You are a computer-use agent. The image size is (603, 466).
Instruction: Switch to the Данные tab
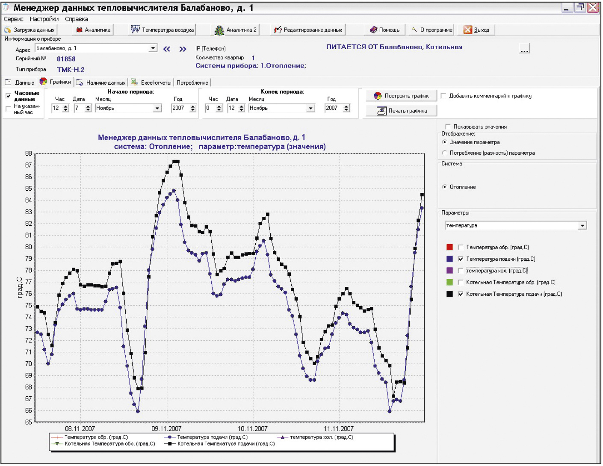coord(20,83)
